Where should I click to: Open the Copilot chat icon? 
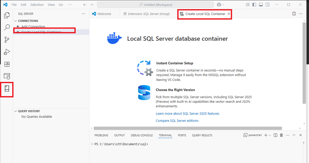(x=219, y=5)
